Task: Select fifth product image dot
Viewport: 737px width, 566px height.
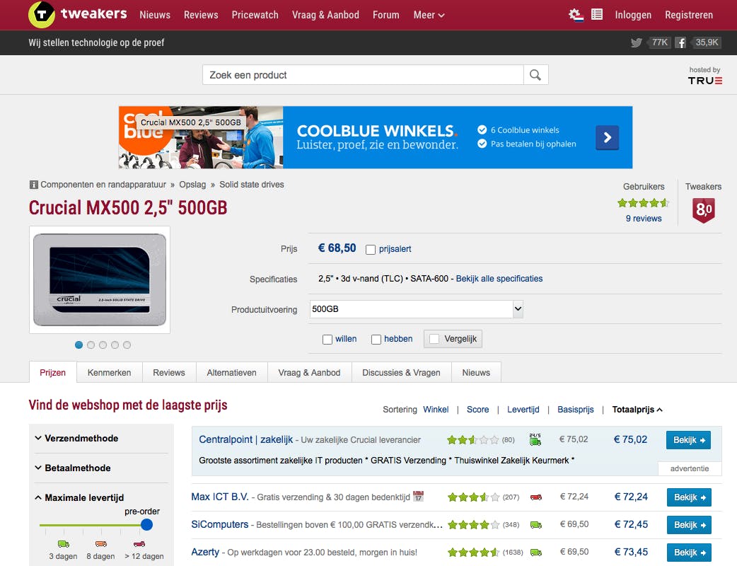Action: (127, 345)
